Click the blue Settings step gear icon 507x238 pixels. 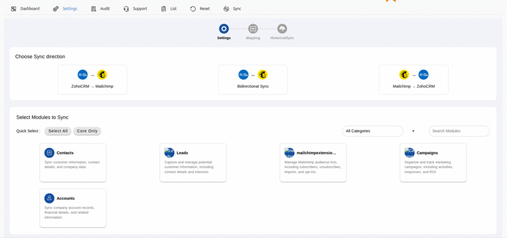[x=224, y=29]
